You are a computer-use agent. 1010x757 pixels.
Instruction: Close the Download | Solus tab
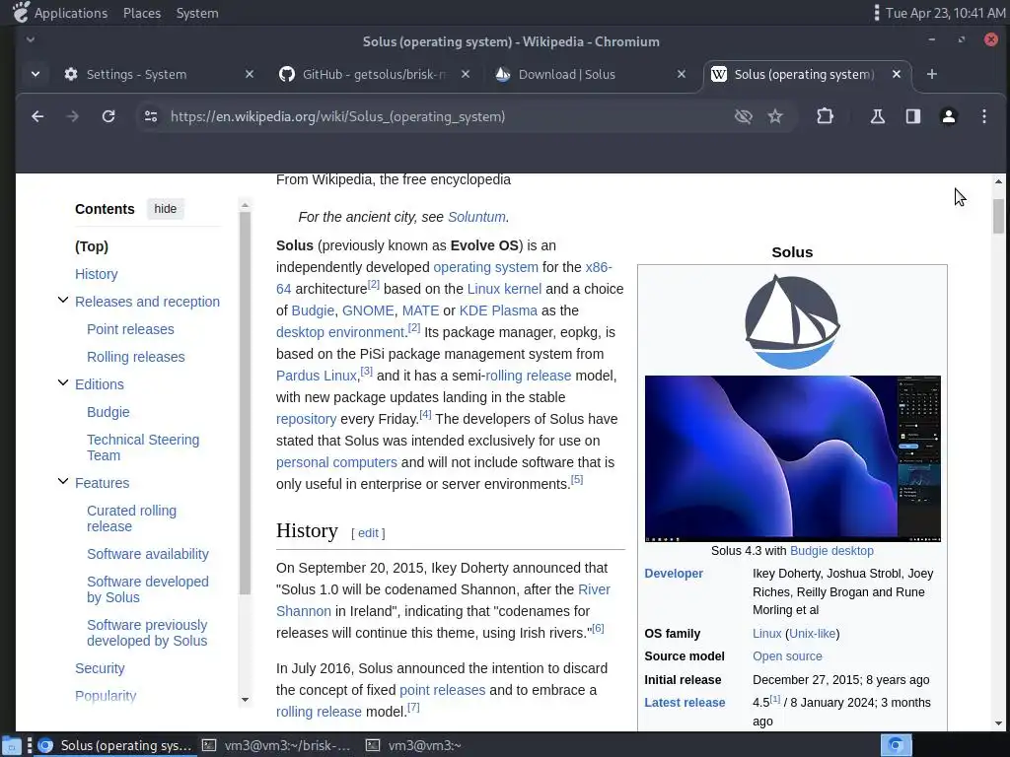click(x=681, y=74)
